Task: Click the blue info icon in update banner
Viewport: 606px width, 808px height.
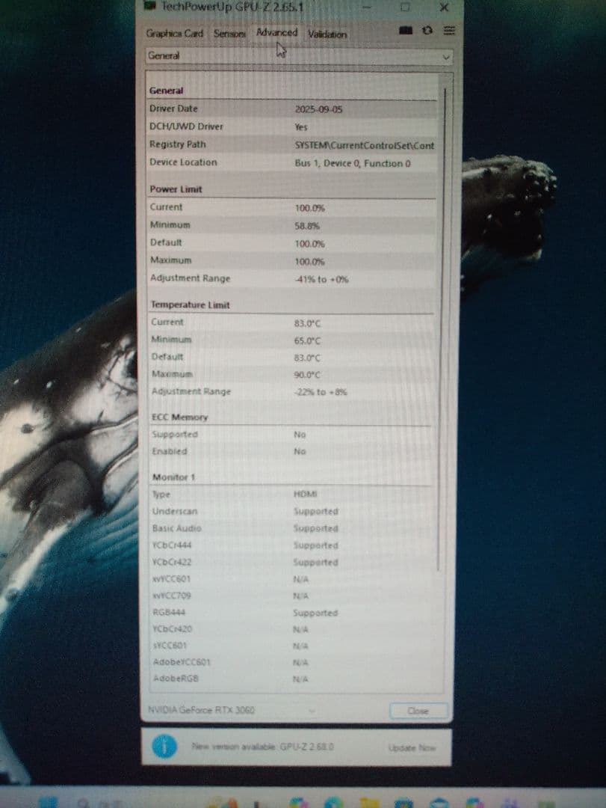Action: [x=164, y=747]
